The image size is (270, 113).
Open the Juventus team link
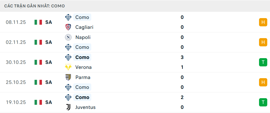[85, 107]
